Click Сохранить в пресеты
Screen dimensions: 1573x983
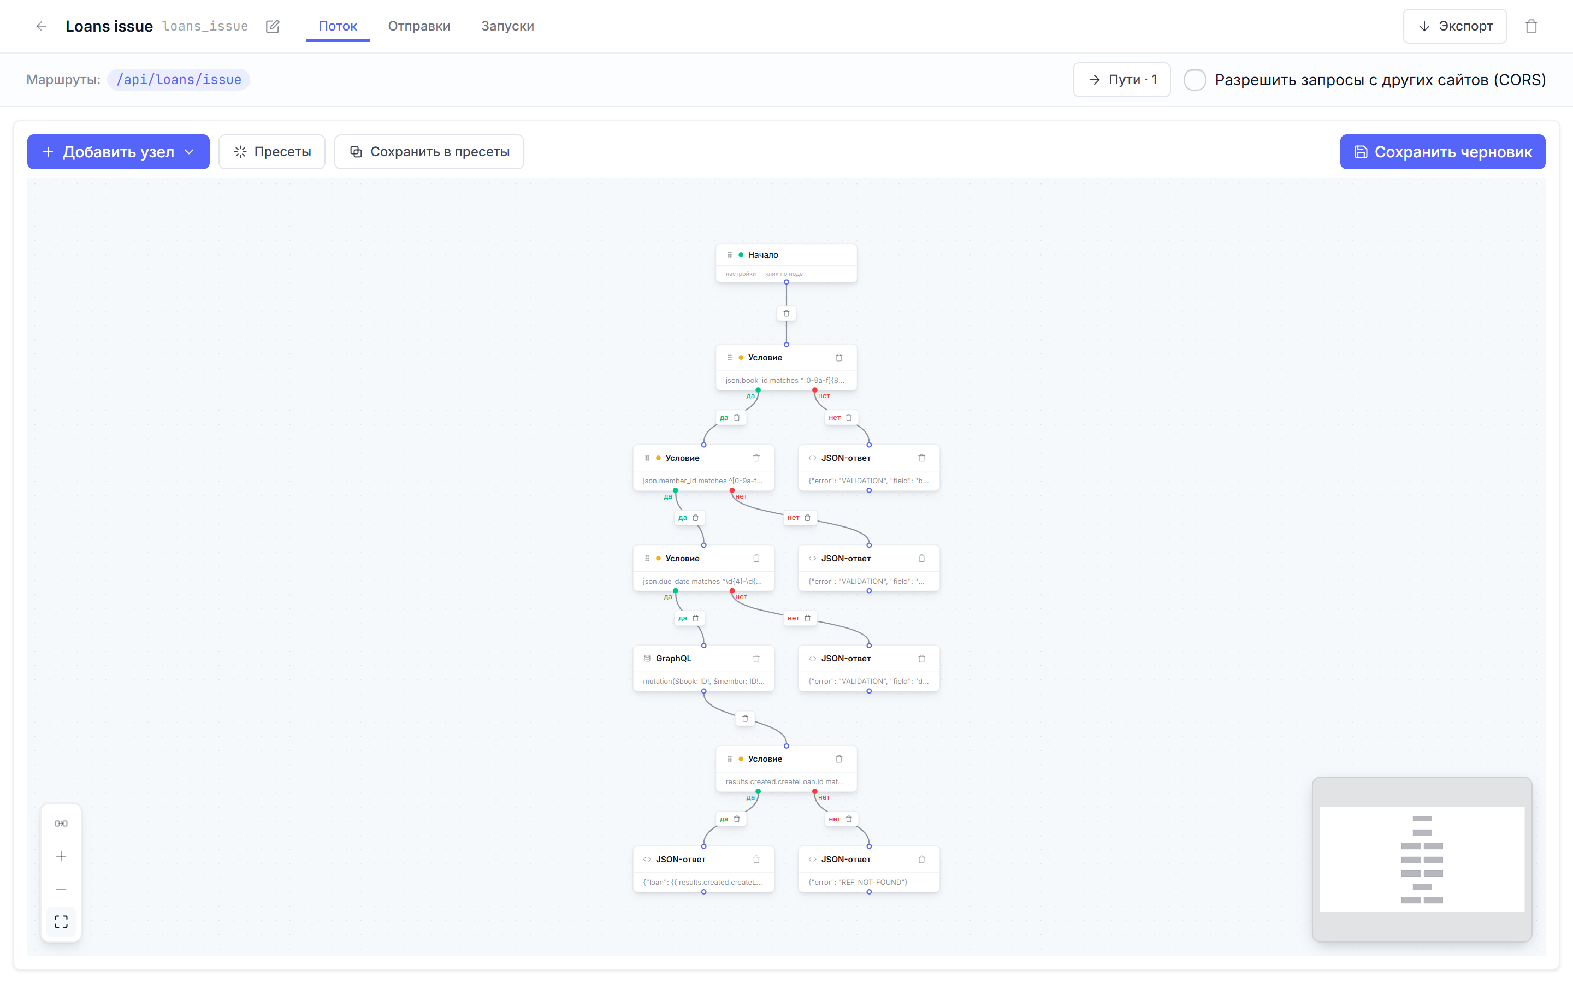pyautogui.click(x=429, y=151)
